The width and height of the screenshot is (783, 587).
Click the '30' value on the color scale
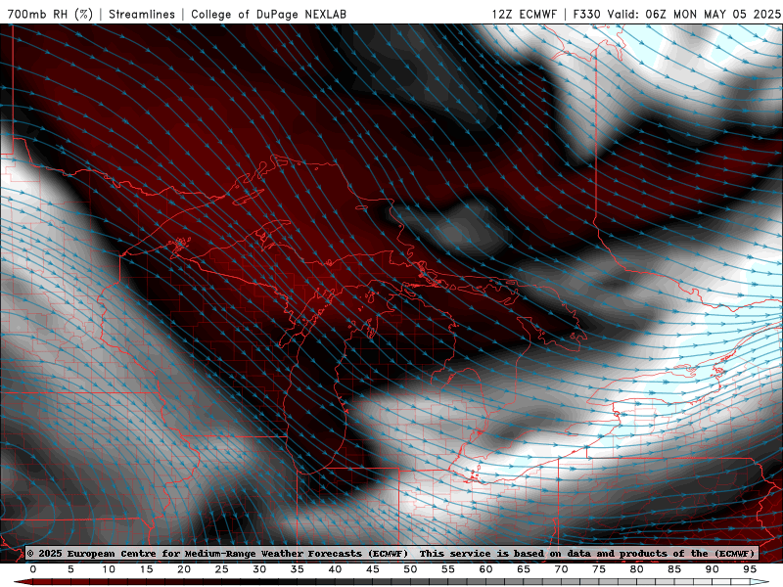259,569
